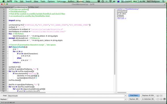Screen dimensions: 167x104
Task: Click the Replace All button
Action: click(x=148, y=95)
